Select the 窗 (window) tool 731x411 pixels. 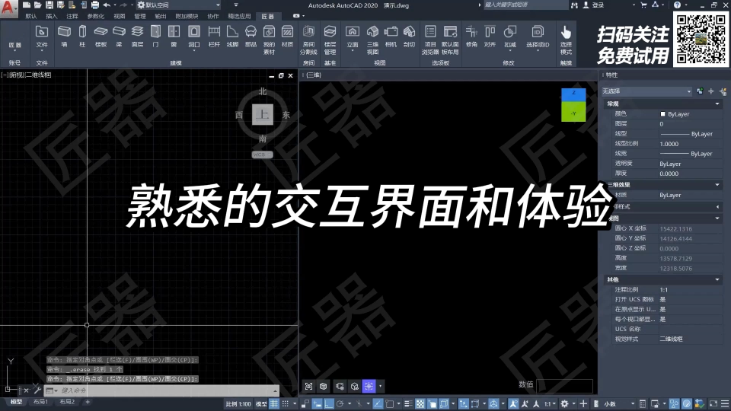point(174,37)
